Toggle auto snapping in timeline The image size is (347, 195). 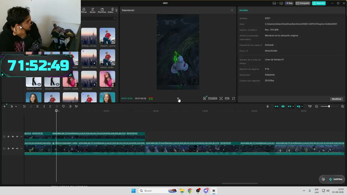(283, 106)
